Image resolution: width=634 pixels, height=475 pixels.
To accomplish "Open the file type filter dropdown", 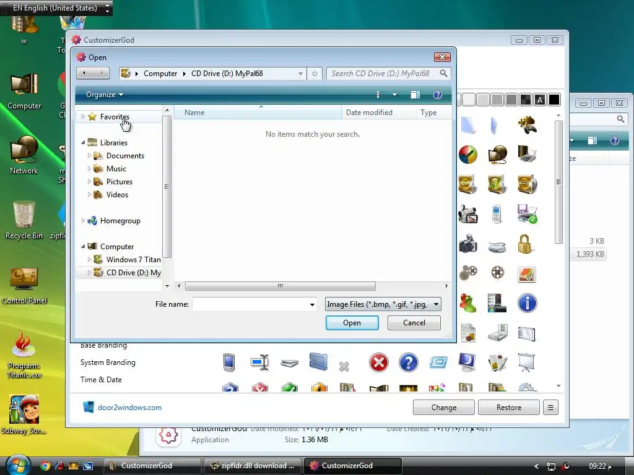I will pyautogui.click(x=436, y=304).
